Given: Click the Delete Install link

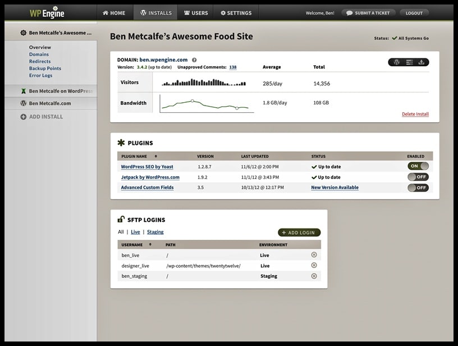Looking at the screenshot, I should coord(415,114).
